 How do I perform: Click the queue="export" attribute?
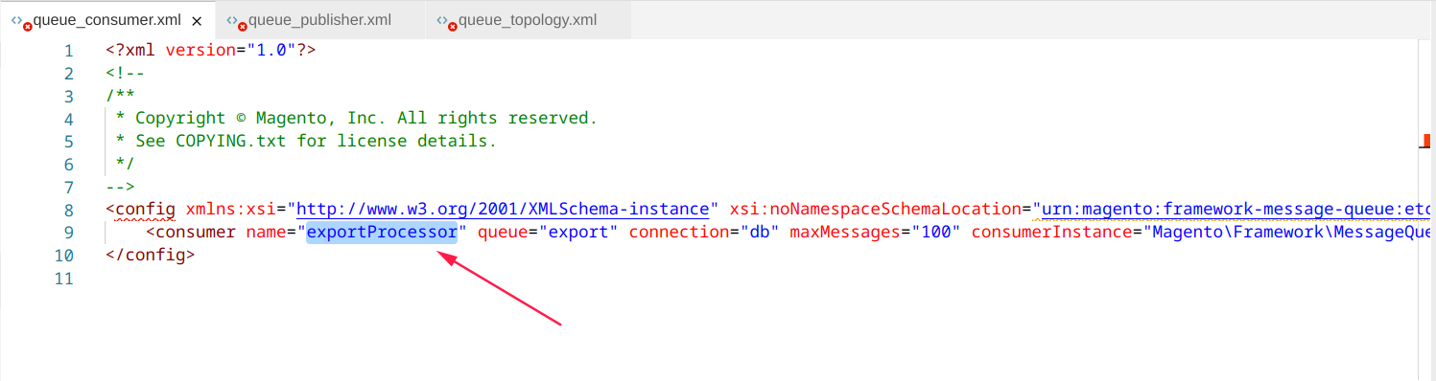[x=548, y=233]
